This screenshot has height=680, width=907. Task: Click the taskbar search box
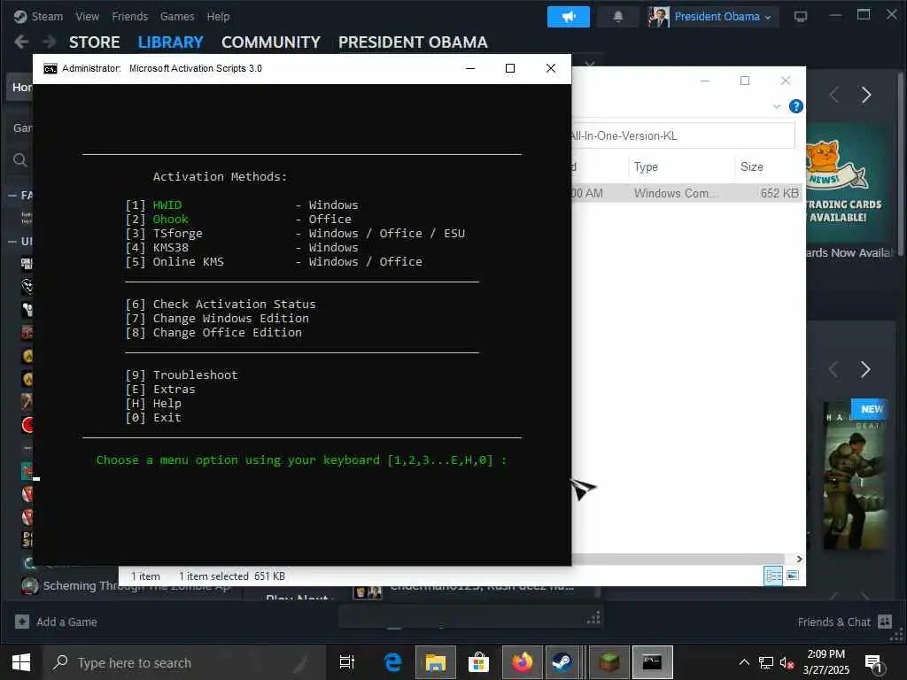[x=182, y=662]
